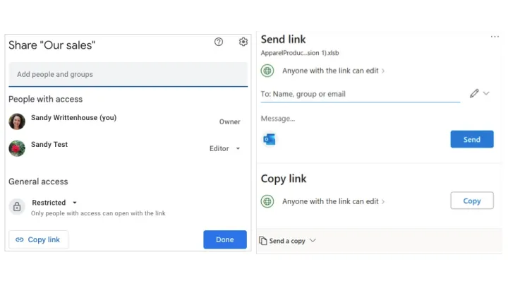The width and height of the screenshot is (508, 286).
Task: Click the Add people and groups field
Action: [128, 74]
